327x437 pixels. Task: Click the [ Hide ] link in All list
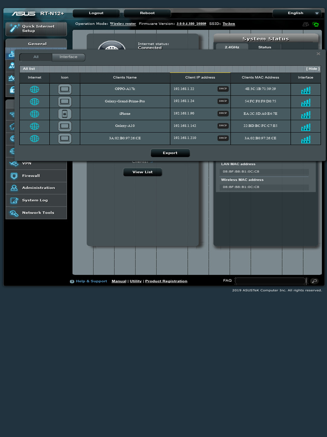[x=313, y=69]
